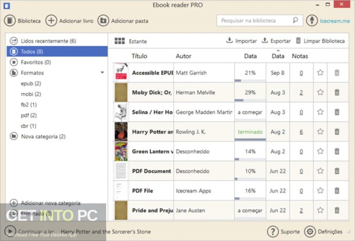Open the Eliminado (0) category
Viewport: 355px width, 241px height.
(x=36, y=213)
